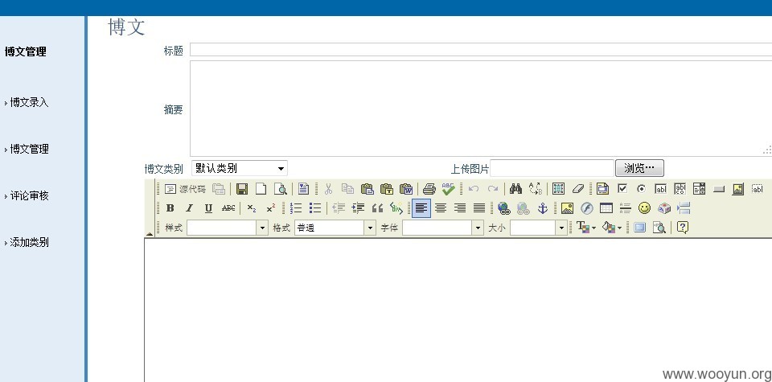
Task: Insert a Selection Field form element
Action: (x=699, y=189)
